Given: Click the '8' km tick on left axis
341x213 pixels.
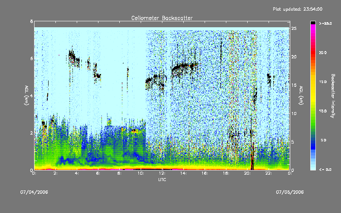Looking at the screenshot, I should pos(32,21).
